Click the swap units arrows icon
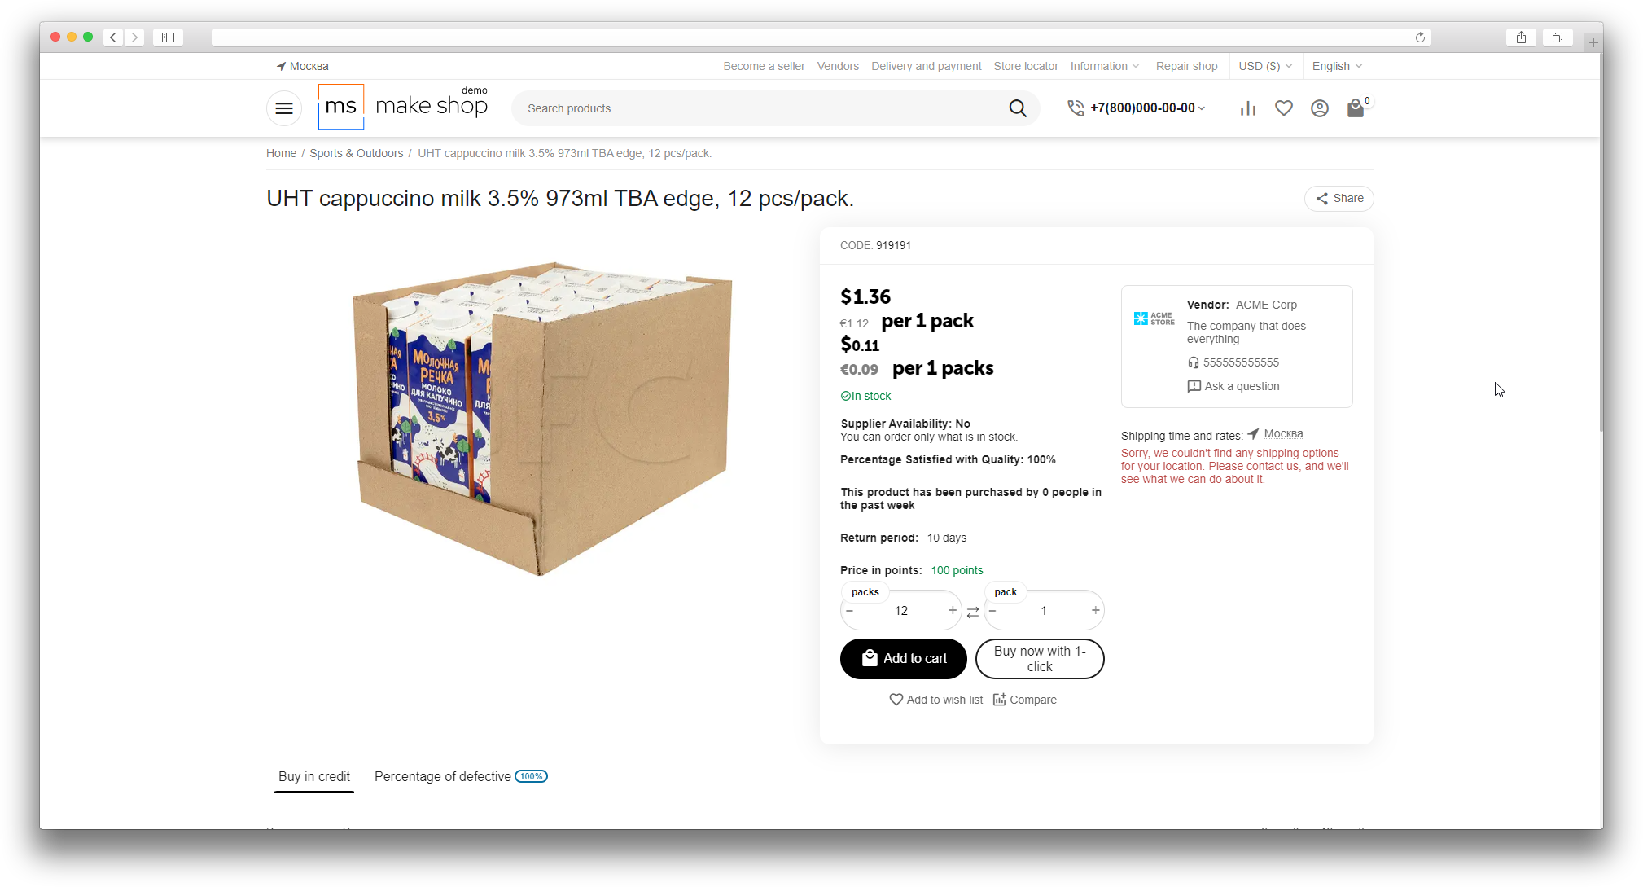 (973, 612)
